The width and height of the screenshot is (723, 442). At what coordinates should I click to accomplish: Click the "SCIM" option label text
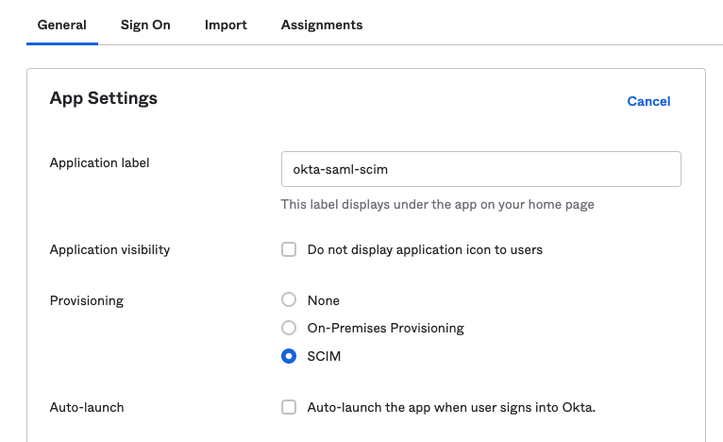324,356
